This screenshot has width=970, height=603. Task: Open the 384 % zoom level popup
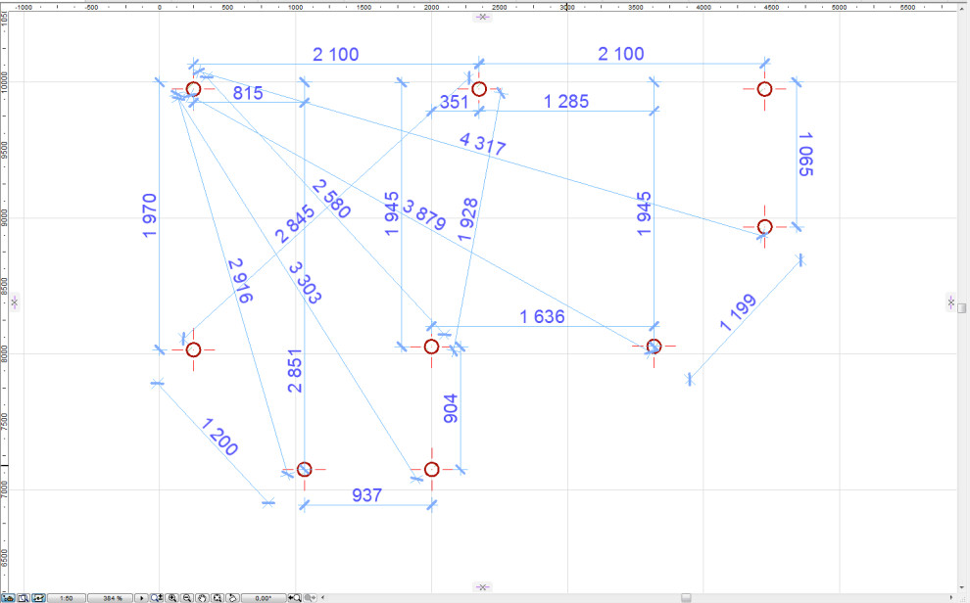112,597
